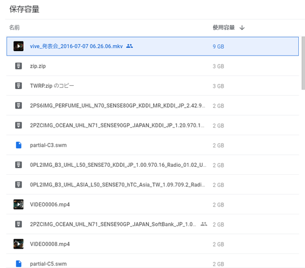The width and height of the screenshot is (305, 268).
Task: Select 2PZCIMG_OCEAN_UHL_N71 KDDI_JP file name
Action: [117, 125]
